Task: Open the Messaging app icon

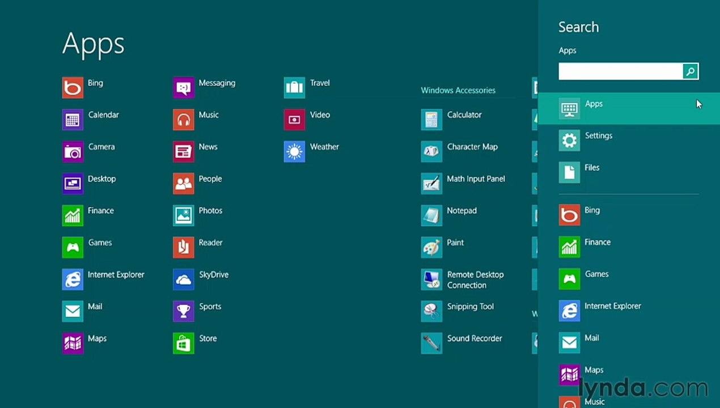Action: [184, 88]
